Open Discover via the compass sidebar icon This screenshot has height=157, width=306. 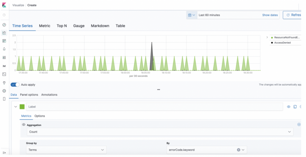coord(4,25)
